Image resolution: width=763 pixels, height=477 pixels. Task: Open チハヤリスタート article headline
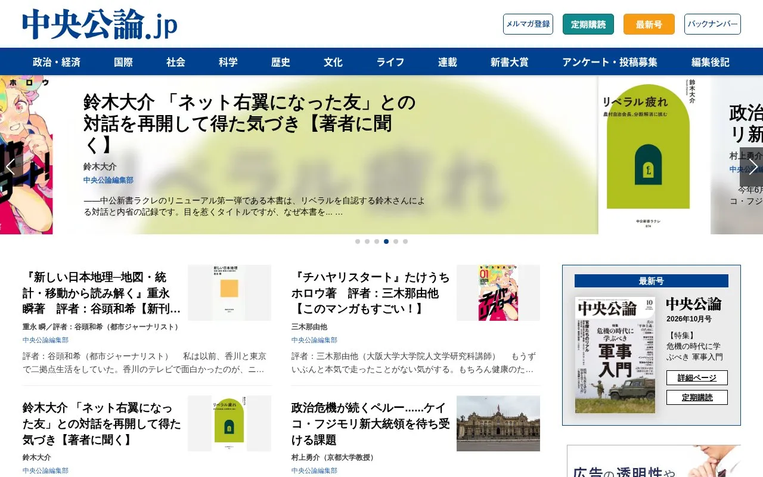click(371, 293)
